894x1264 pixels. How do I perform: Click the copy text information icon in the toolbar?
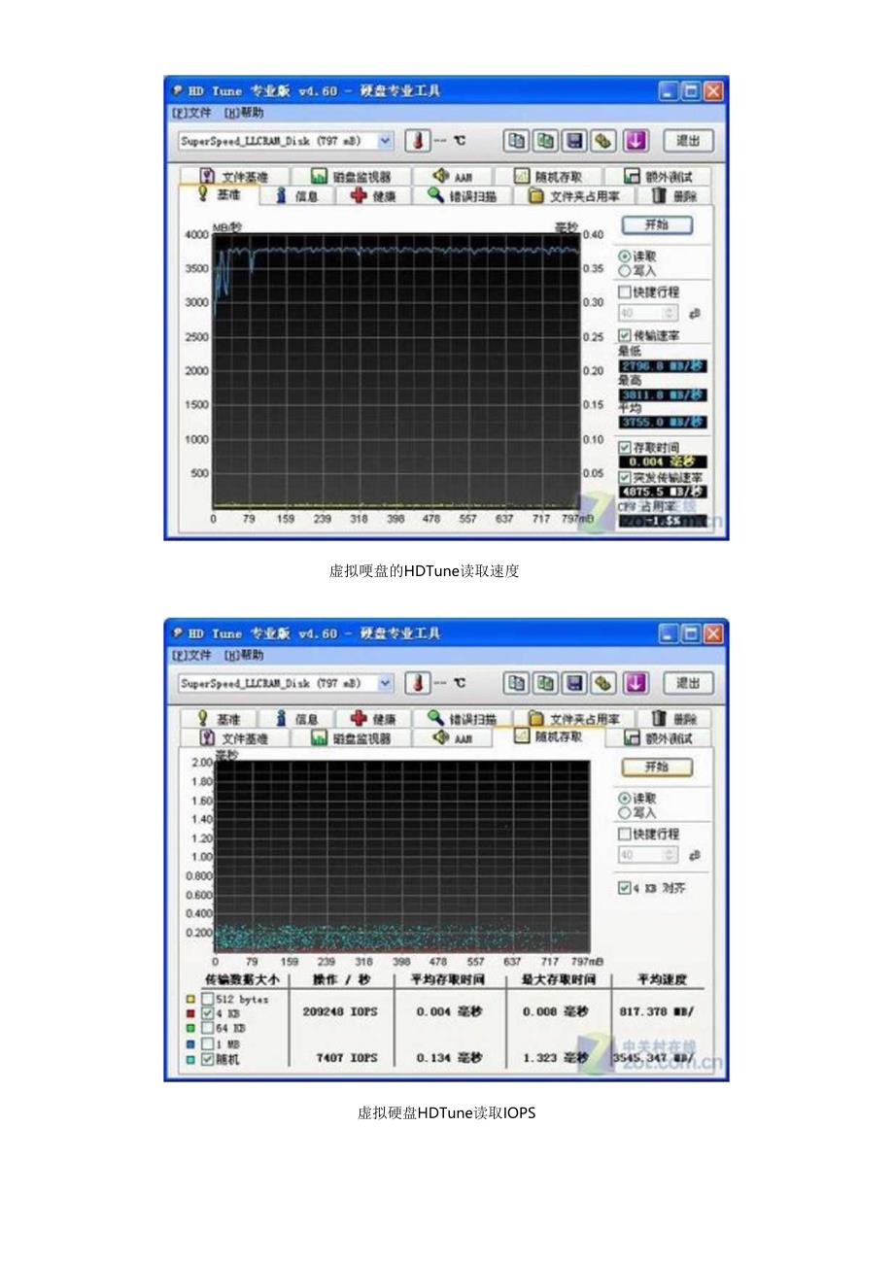click(x=547, y=140)
